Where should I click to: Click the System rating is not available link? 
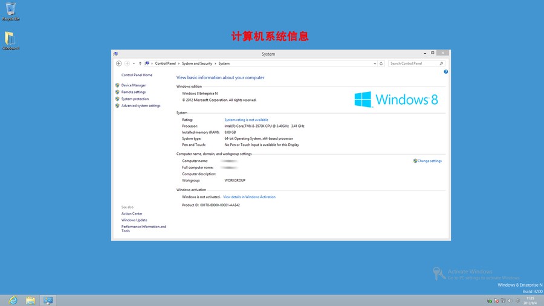[246, 120]
